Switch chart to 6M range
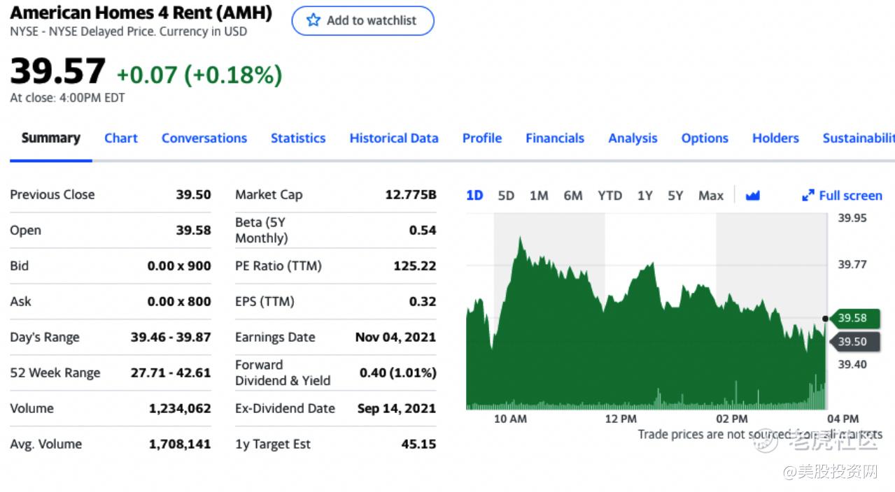The width and height of the screenshot is (895, 492). pos(573,196)
